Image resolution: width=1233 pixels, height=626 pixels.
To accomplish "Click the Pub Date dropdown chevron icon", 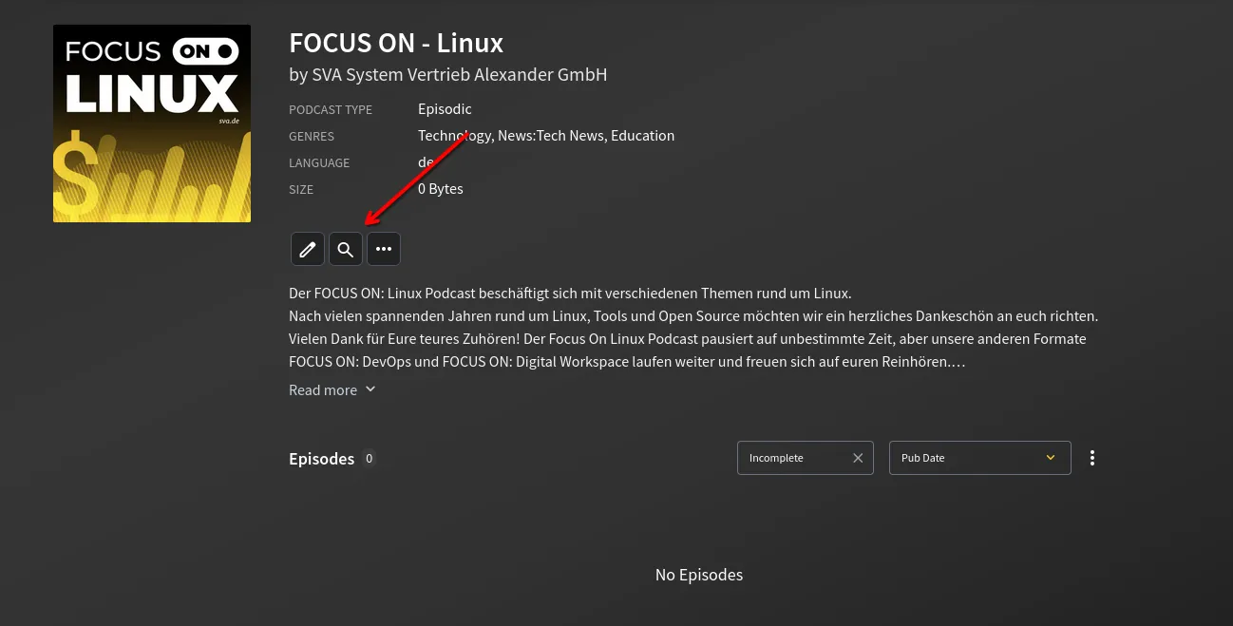I will point(1051,457).
